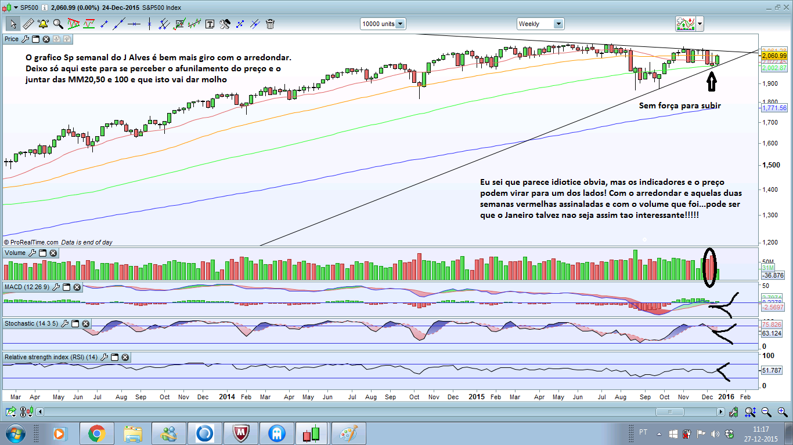
Task: Open the McAfee taskbar icon
Action: coord(241,433)
